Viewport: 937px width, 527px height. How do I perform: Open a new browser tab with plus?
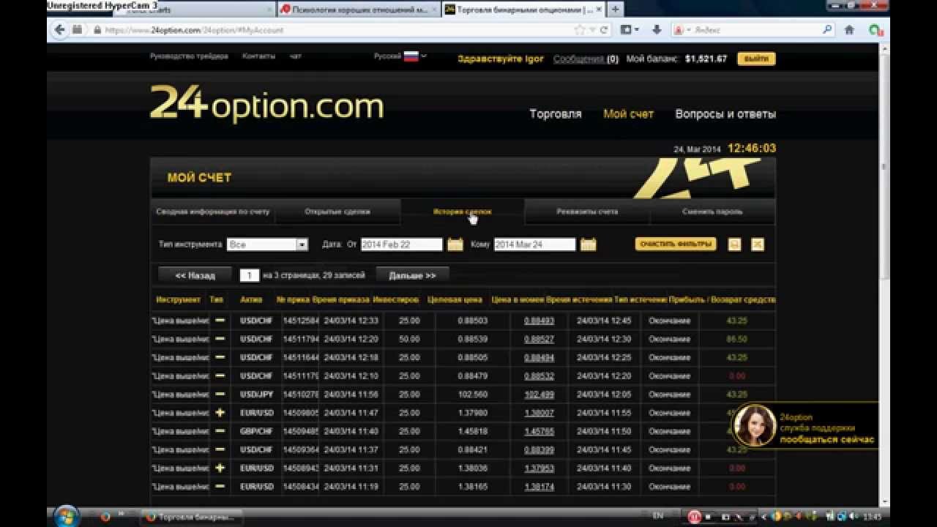pyautogui.click(x=615, y=10)
